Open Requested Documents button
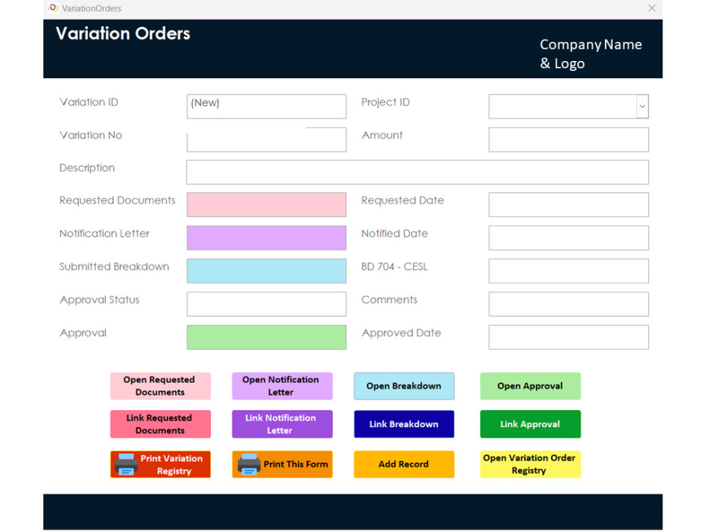 pyautogui.click(x=160, y=386)
